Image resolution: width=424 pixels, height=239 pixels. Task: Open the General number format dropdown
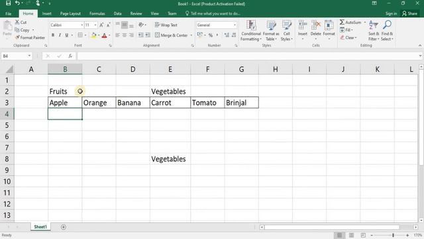(x=235, y=25)
